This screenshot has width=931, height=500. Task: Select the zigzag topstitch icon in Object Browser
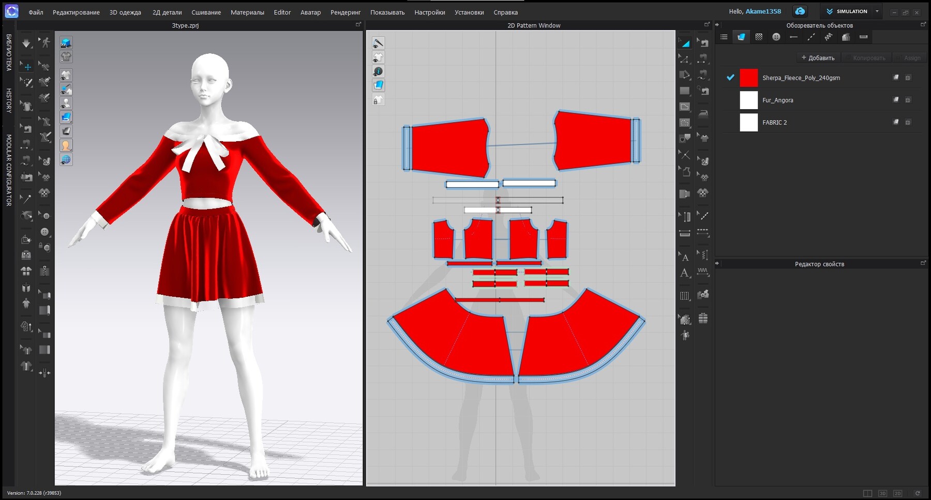828,37
